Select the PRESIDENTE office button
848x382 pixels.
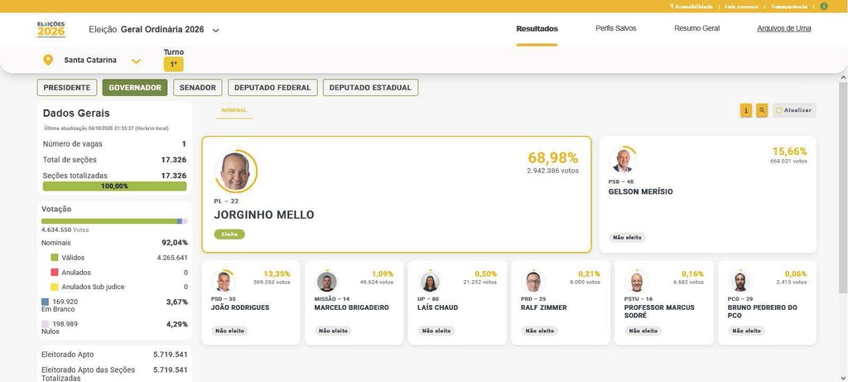click(x=67, y=88)
